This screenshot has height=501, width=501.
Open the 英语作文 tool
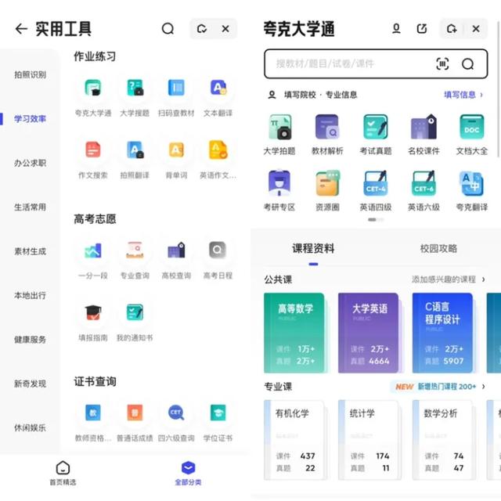[x=218, y=150]
